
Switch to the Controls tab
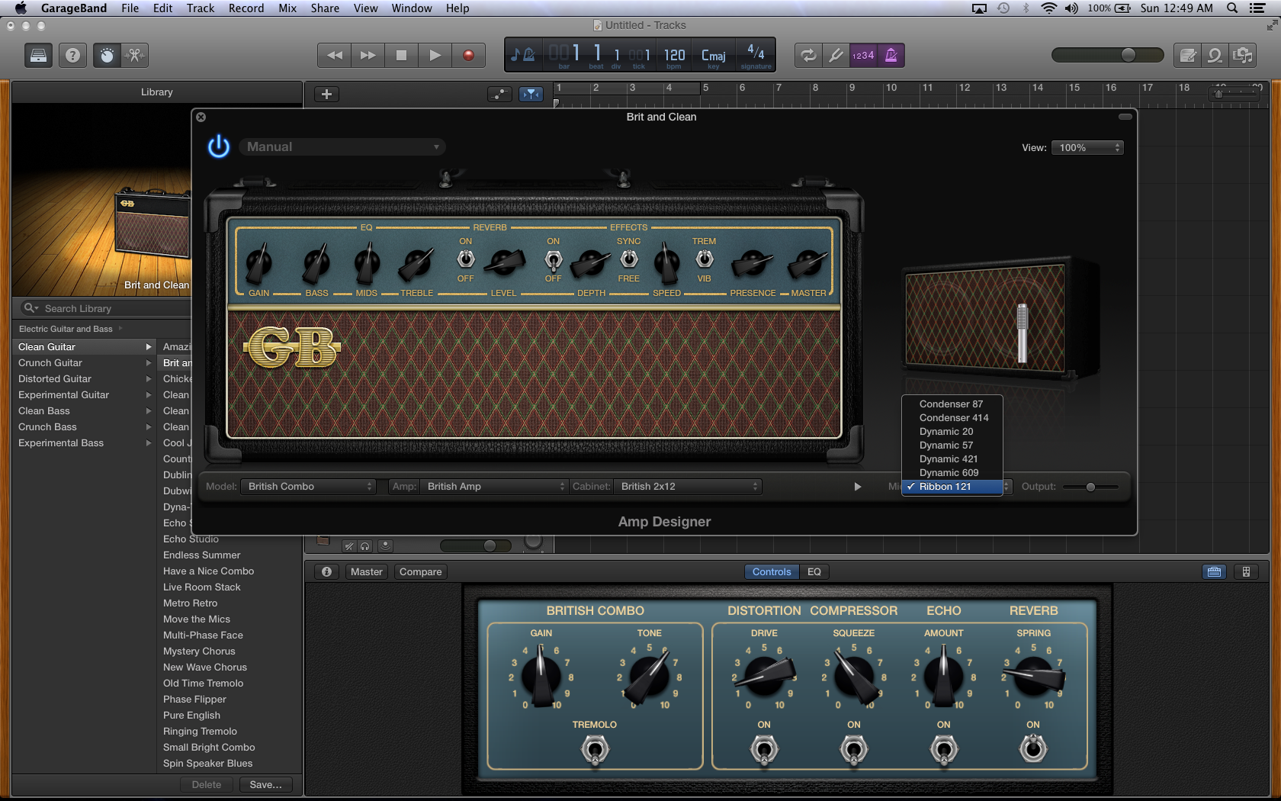[x=772, y=571]
